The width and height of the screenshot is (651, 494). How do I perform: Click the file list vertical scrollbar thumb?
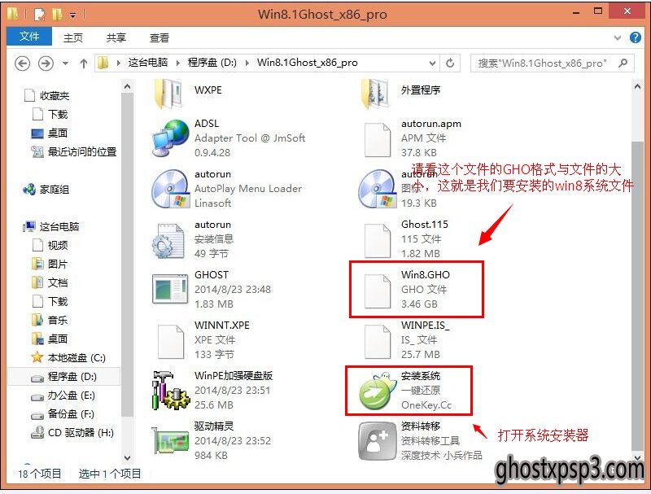pos(637,295)
